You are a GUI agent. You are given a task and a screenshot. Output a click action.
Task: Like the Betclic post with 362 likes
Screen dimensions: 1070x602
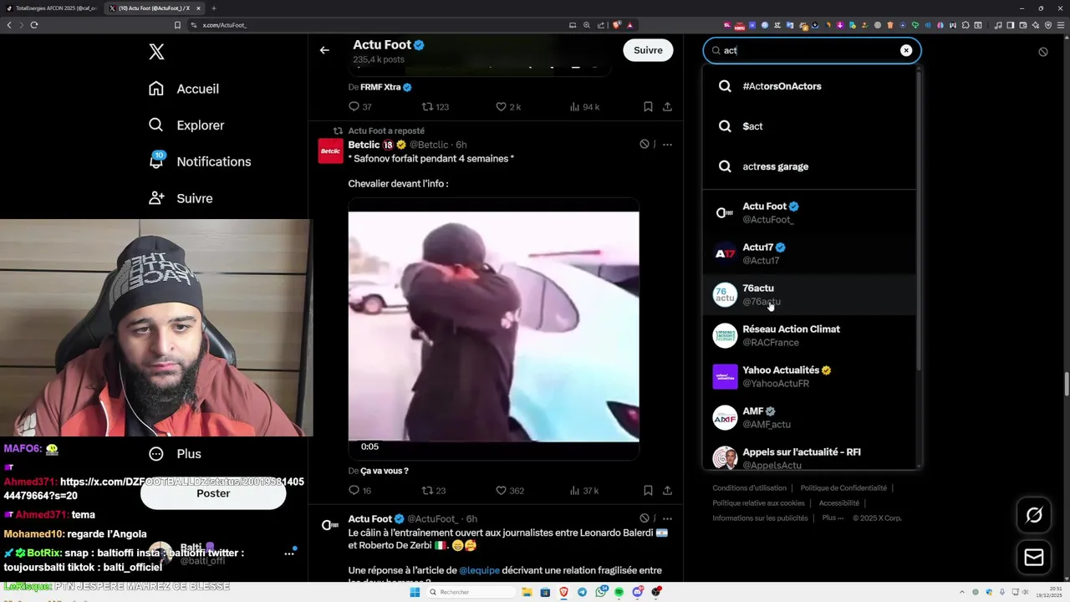click(x=510, y=491)
